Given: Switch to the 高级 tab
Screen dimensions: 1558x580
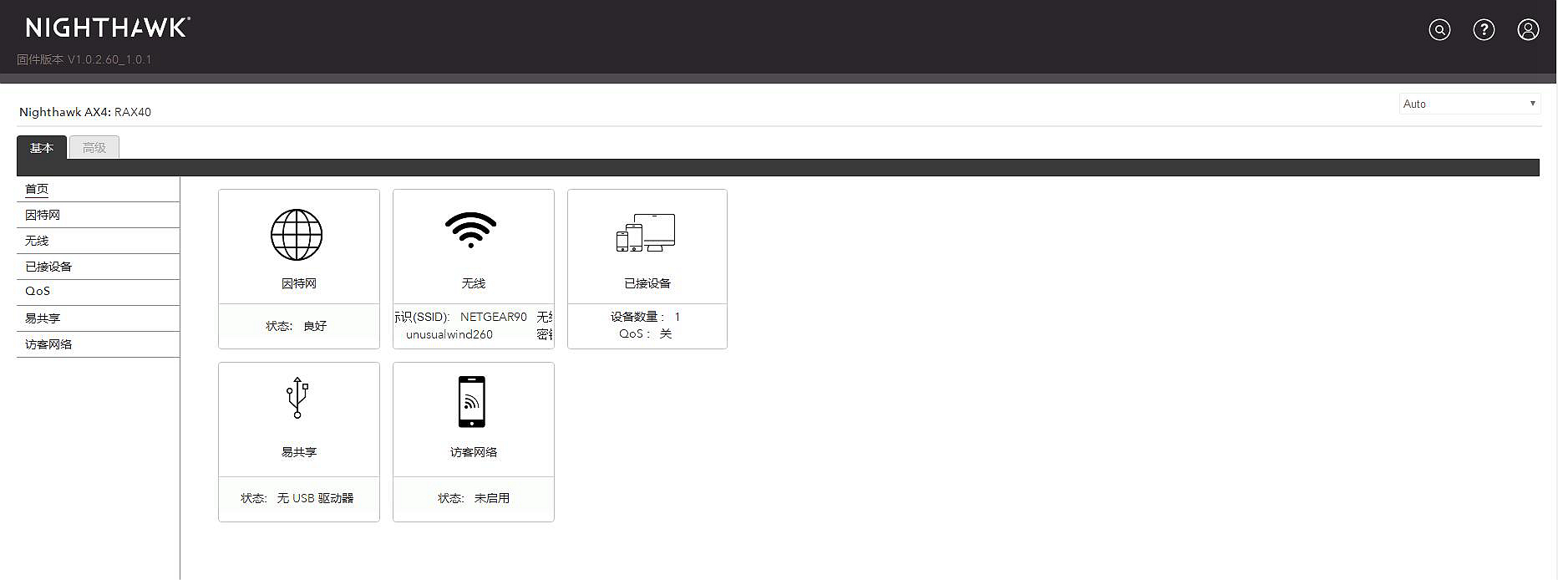Looking at the screenshot, I should pyautogui.click(x=94, y=148).
